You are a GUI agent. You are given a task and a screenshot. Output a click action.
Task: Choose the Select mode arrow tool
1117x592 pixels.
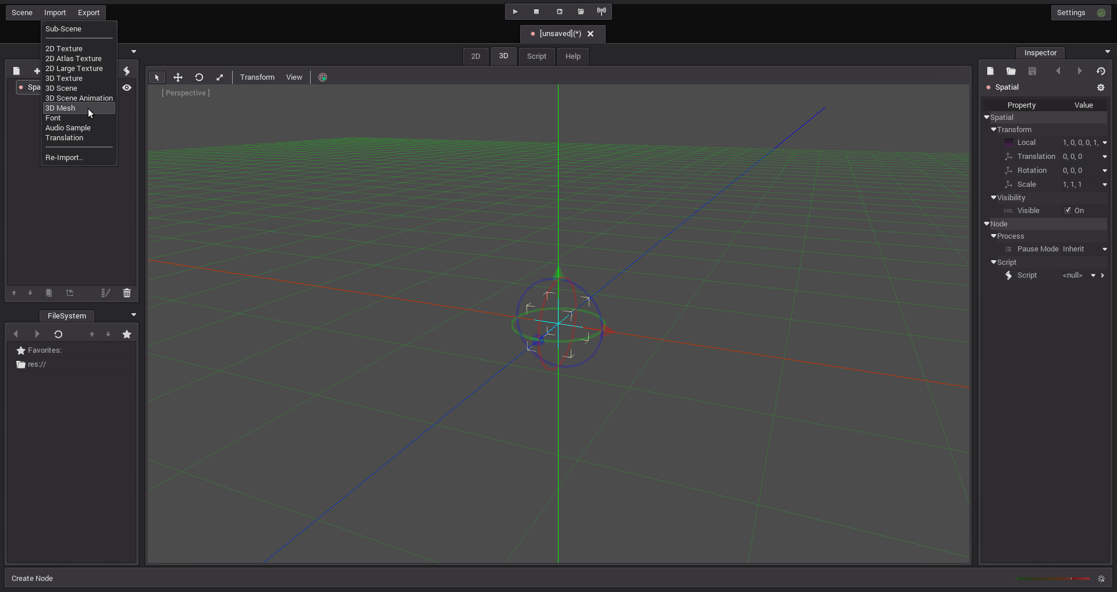click(156, 77)
